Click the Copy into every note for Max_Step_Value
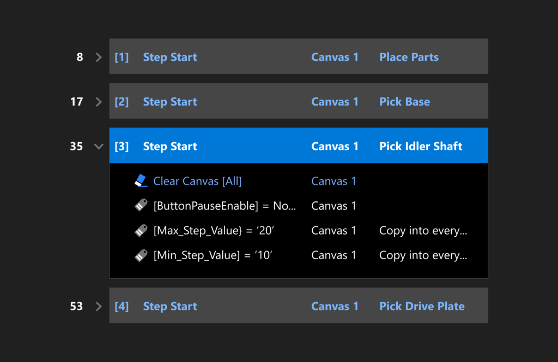The image size is (558, 362). pos(423,231)
